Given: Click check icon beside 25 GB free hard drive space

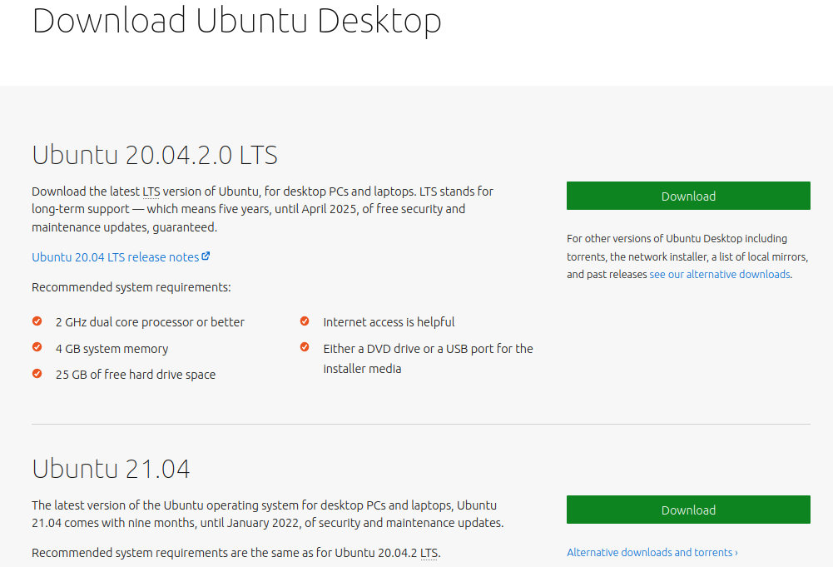Looking at the screenshot, I should click(37, 374).
